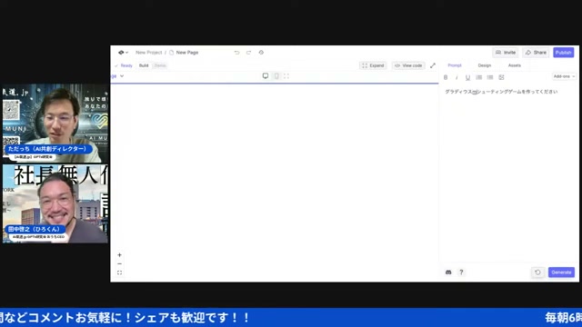582x327 pixels.
Task: Open View code
Action: 408,65
